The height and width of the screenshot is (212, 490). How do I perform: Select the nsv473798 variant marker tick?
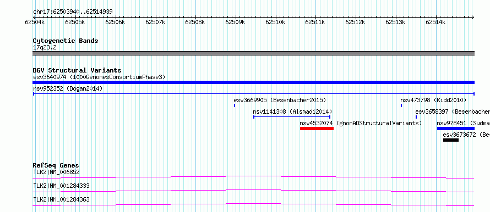pos(401,105)
